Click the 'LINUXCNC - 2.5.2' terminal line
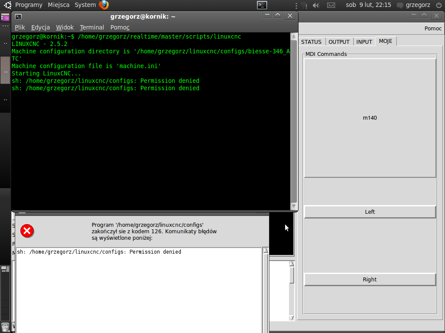Viewport: 445px width, 333px height. click(x=40, y=44)
